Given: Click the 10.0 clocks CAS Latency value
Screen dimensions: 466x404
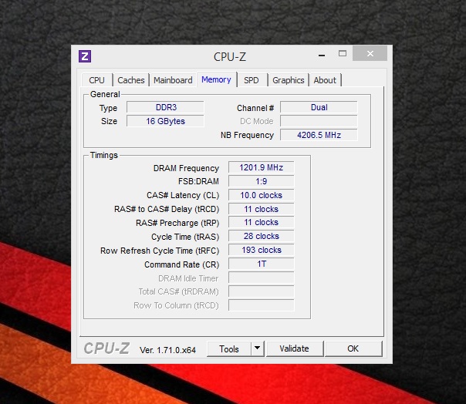Looking at the screenshot, I should 262,195.
